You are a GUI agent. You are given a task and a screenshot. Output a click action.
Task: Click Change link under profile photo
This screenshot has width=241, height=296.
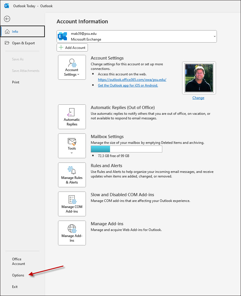(x=198, y=98)
